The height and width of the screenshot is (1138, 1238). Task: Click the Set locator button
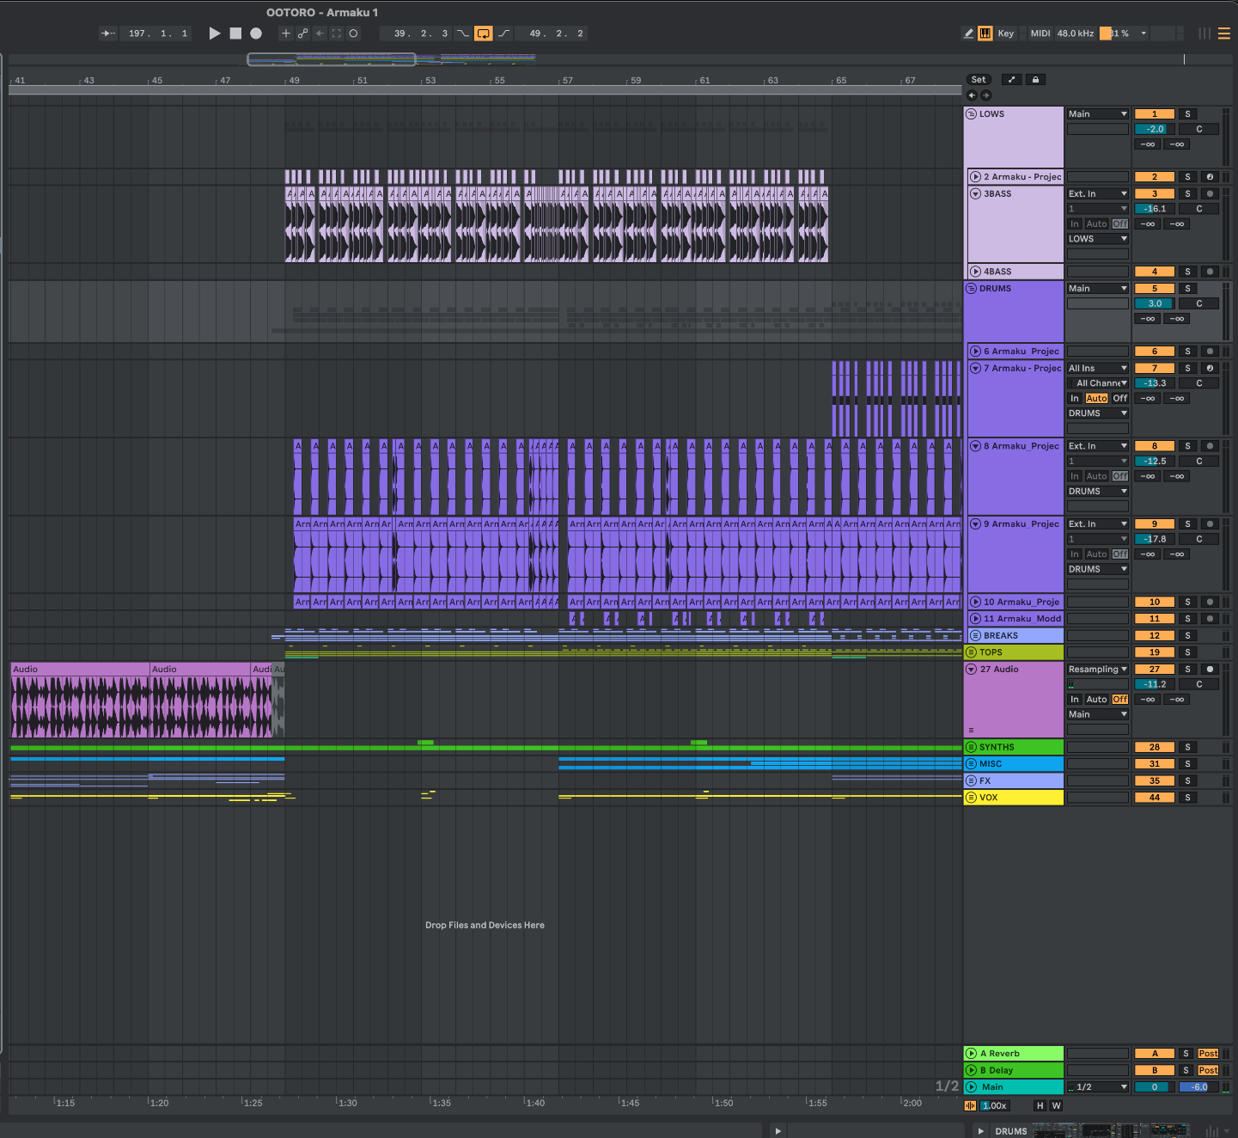979,80
